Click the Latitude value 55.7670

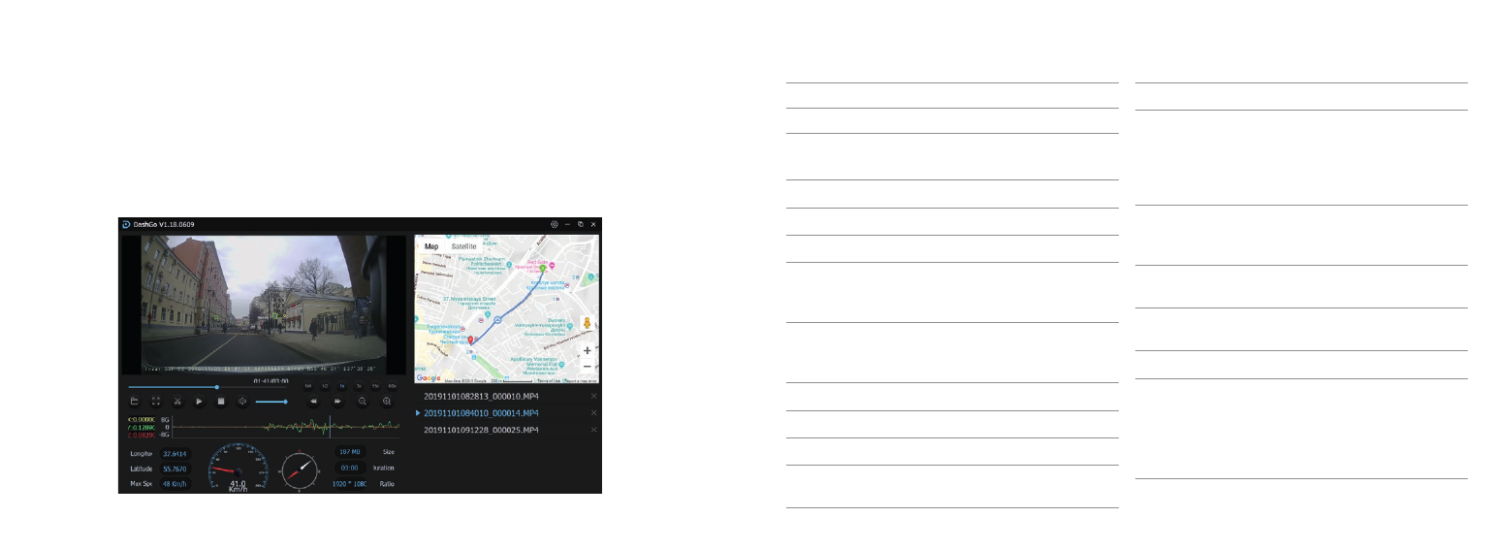[x=175, y=469]
